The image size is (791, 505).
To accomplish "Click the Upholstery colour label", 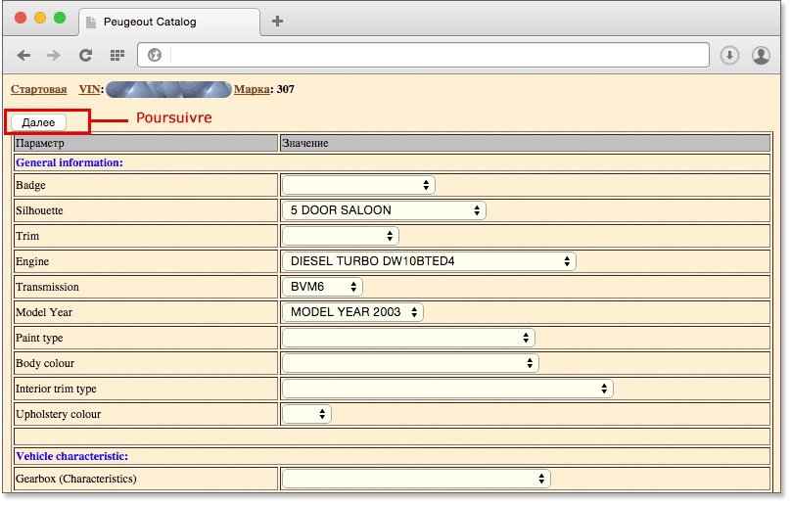I will (x=58, y=414).
